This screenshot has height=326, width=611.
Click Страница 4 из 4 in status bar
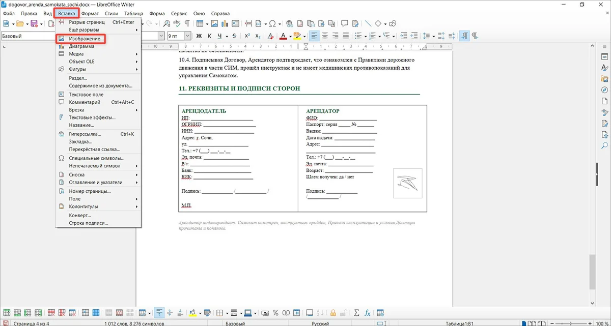[x=32, y=323]
